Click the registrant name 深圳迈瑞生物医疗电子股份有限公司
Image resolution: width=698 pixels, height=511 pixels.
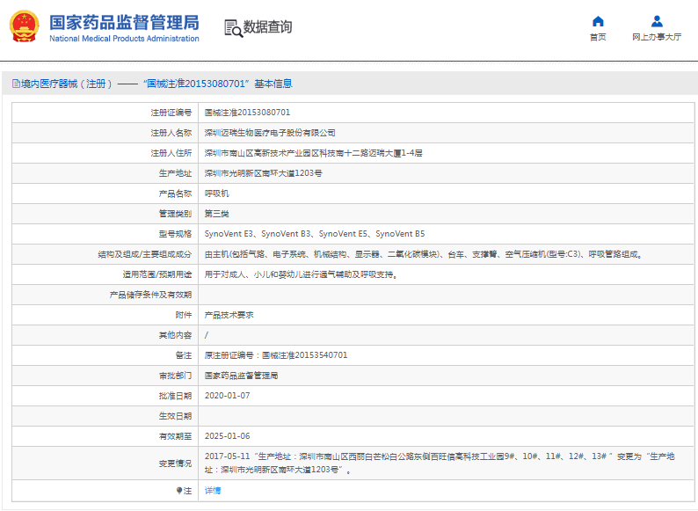[270, 133]
